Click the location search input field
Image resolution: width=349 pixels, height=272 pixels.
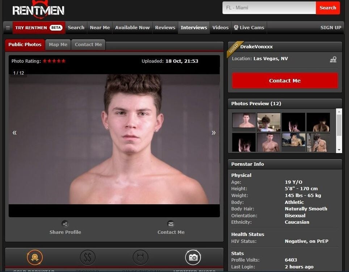(269, 8)
